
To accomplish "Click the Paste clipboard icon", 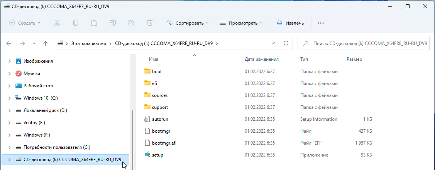I will point(94,23).
